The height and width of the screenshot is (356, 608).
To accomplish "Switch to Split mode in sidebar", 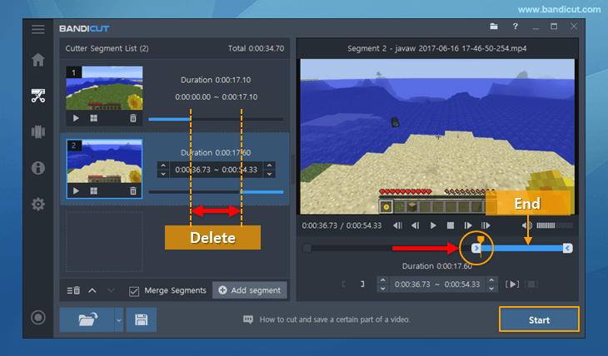I will [38, 131].
